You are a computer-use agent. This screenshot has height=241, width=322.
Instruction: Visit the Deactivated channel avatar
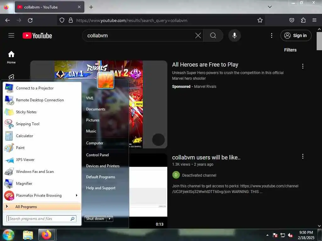[x=176, y=175]
